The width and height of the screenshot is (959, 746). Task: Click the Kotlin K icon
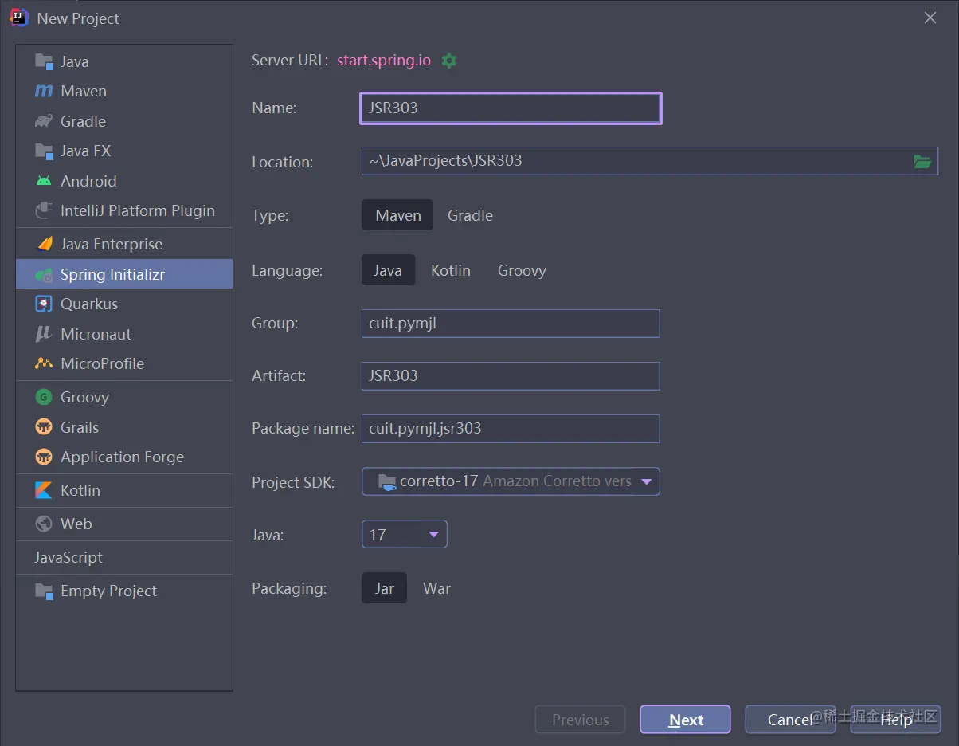point(44,490)
